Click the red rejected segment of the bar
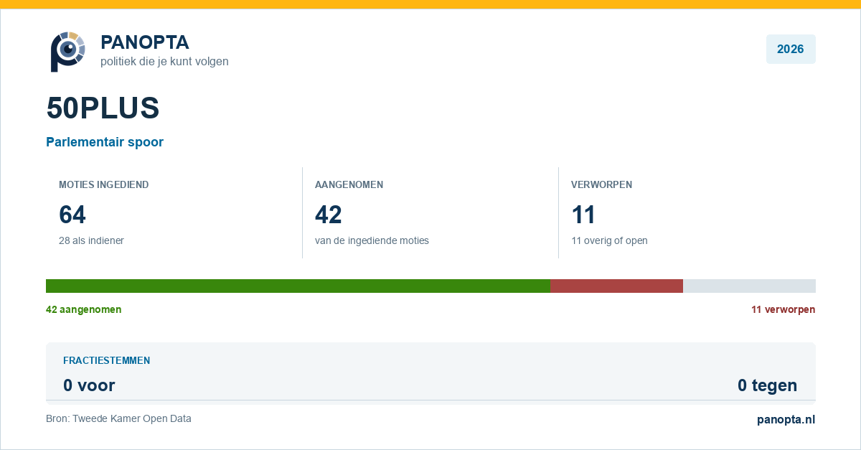The image size is (861, 450). [617, 286]
